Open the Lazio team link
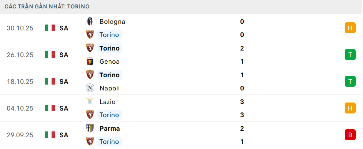Screen dimensions: 363x149 pyautogui.click(x=107, y=102)
